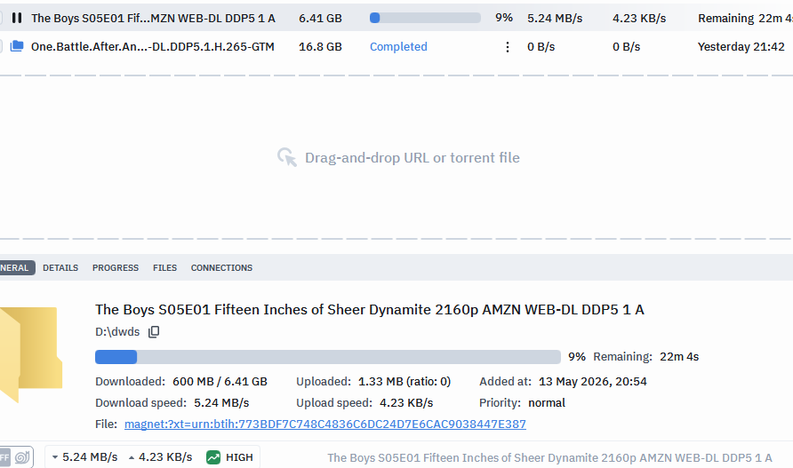Click the large progress bar in General panel
793x468 pixels.
(x=328, y=357)
